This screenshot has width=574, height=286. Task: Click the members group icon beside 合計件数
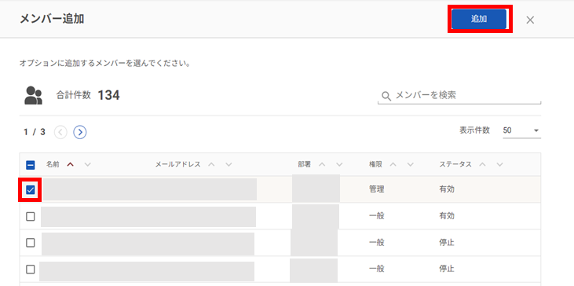(x=33, y=96)
